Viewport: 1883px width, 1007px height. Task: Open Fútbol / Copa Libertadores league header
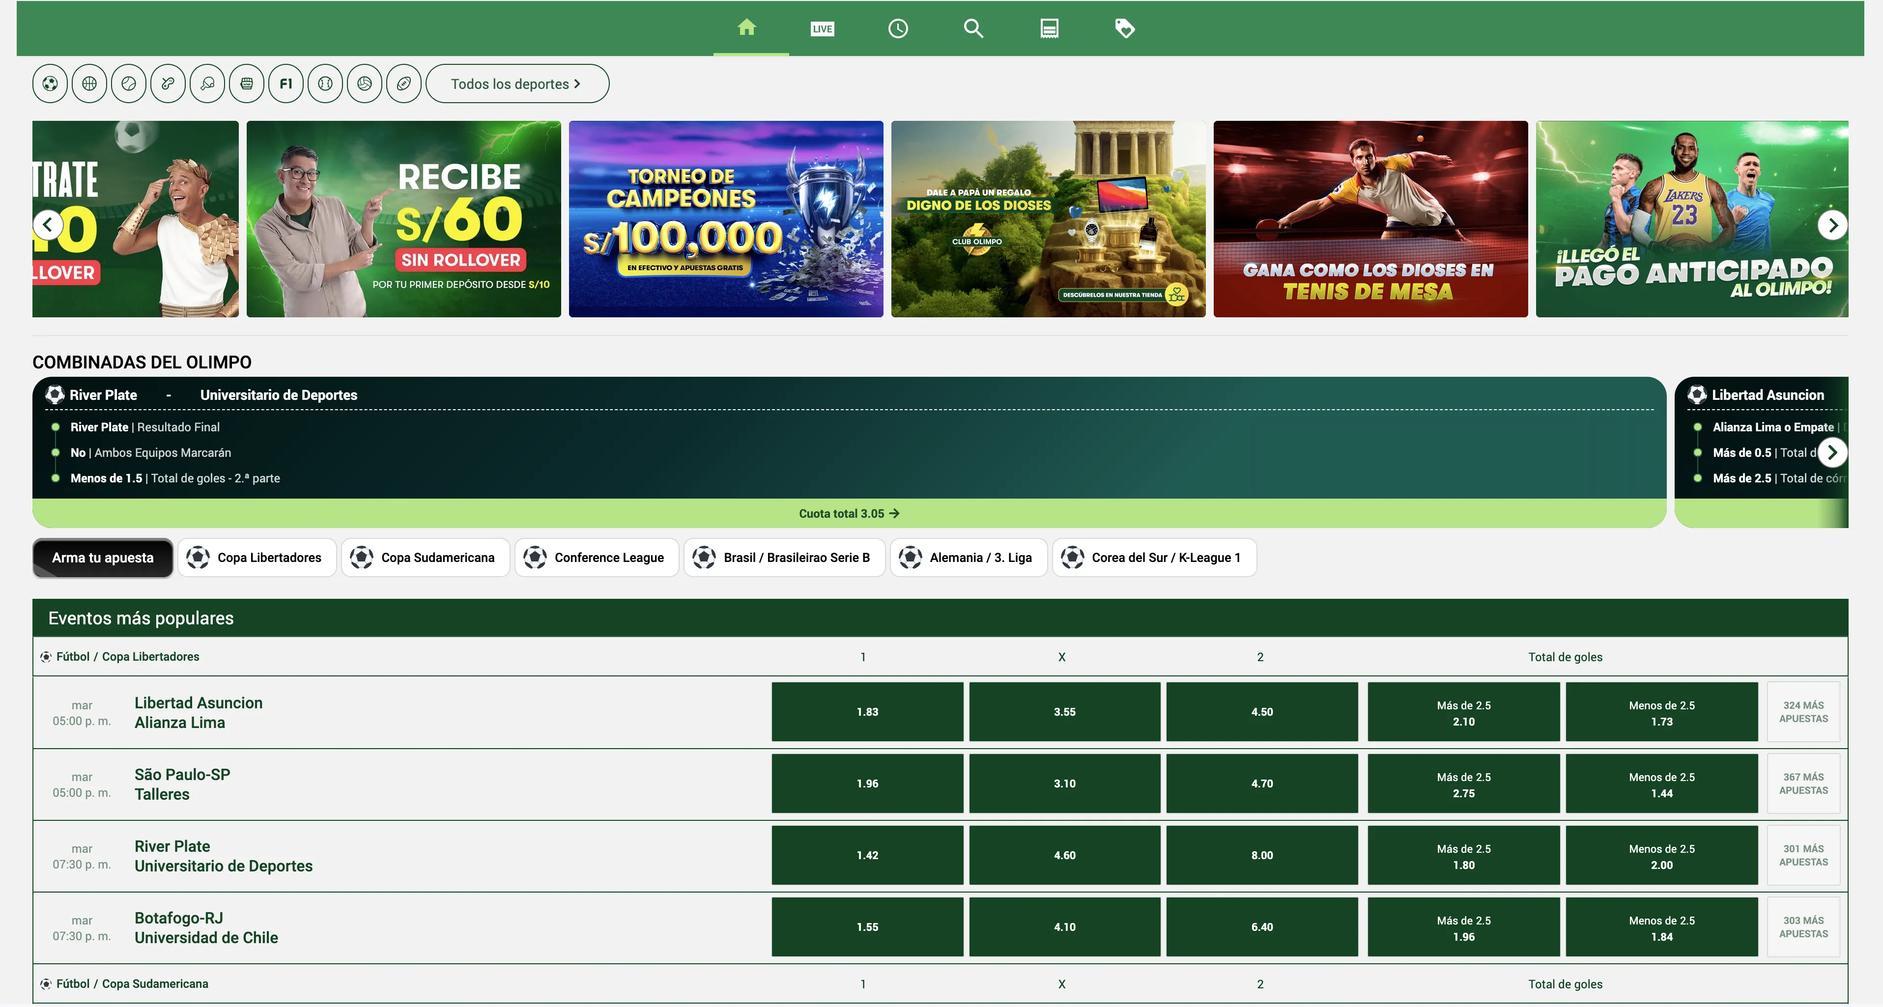pyautogui.click(x=127, y=656)
